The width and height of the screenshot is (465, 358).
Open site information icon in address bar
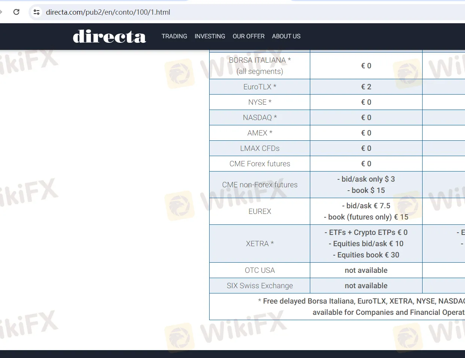(36, 12)
